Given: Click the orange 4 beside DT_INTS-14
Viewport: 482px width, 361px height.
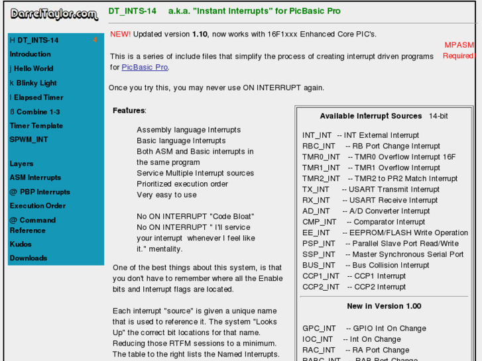Looking at the screenshot, I should point(95,40).
